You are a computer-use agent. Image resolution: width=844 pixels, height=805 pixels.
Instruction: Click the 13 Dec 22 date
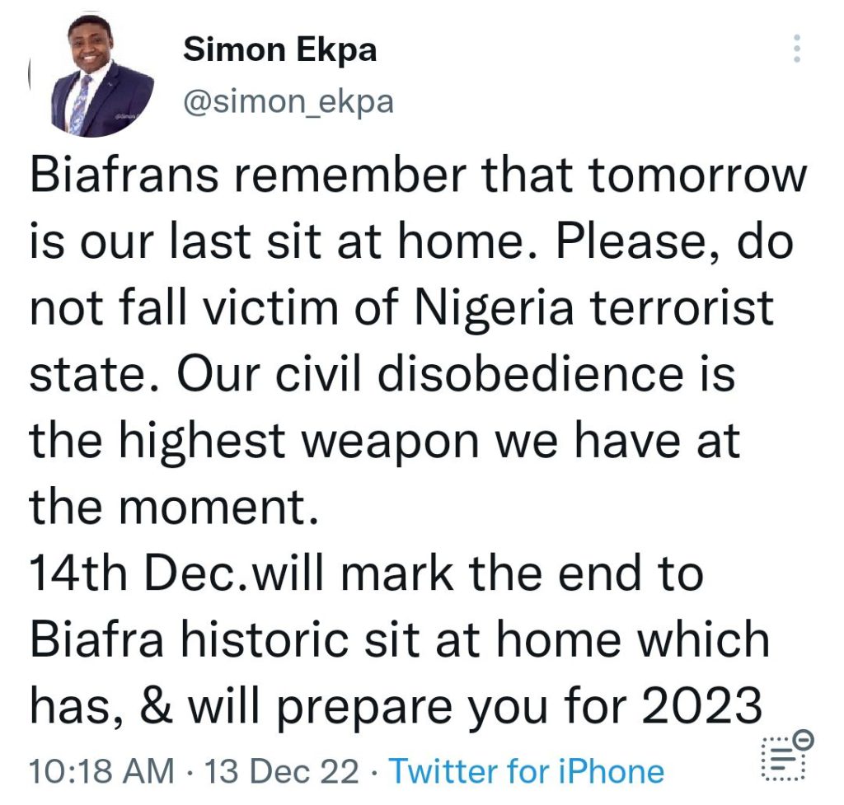pos(282,772)
